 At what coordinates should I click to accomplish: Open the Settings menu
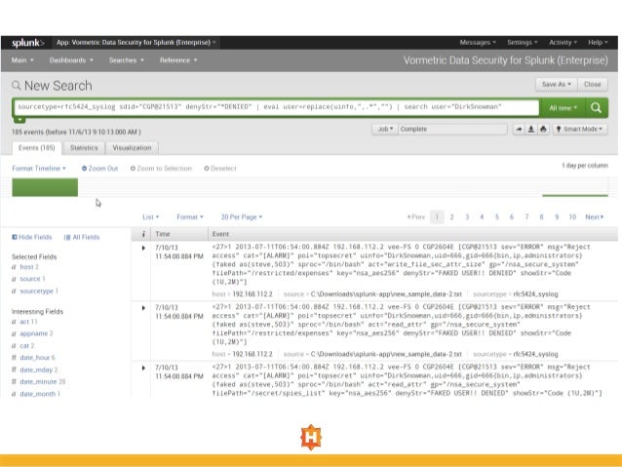pyautogui.click(x=523, y=43)
